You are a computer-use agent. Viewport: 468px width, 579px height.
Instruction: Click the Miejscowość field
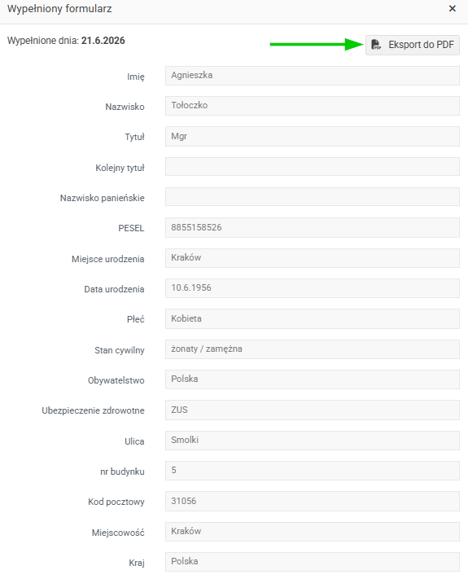pyautogui.click(x=313, y=532)
